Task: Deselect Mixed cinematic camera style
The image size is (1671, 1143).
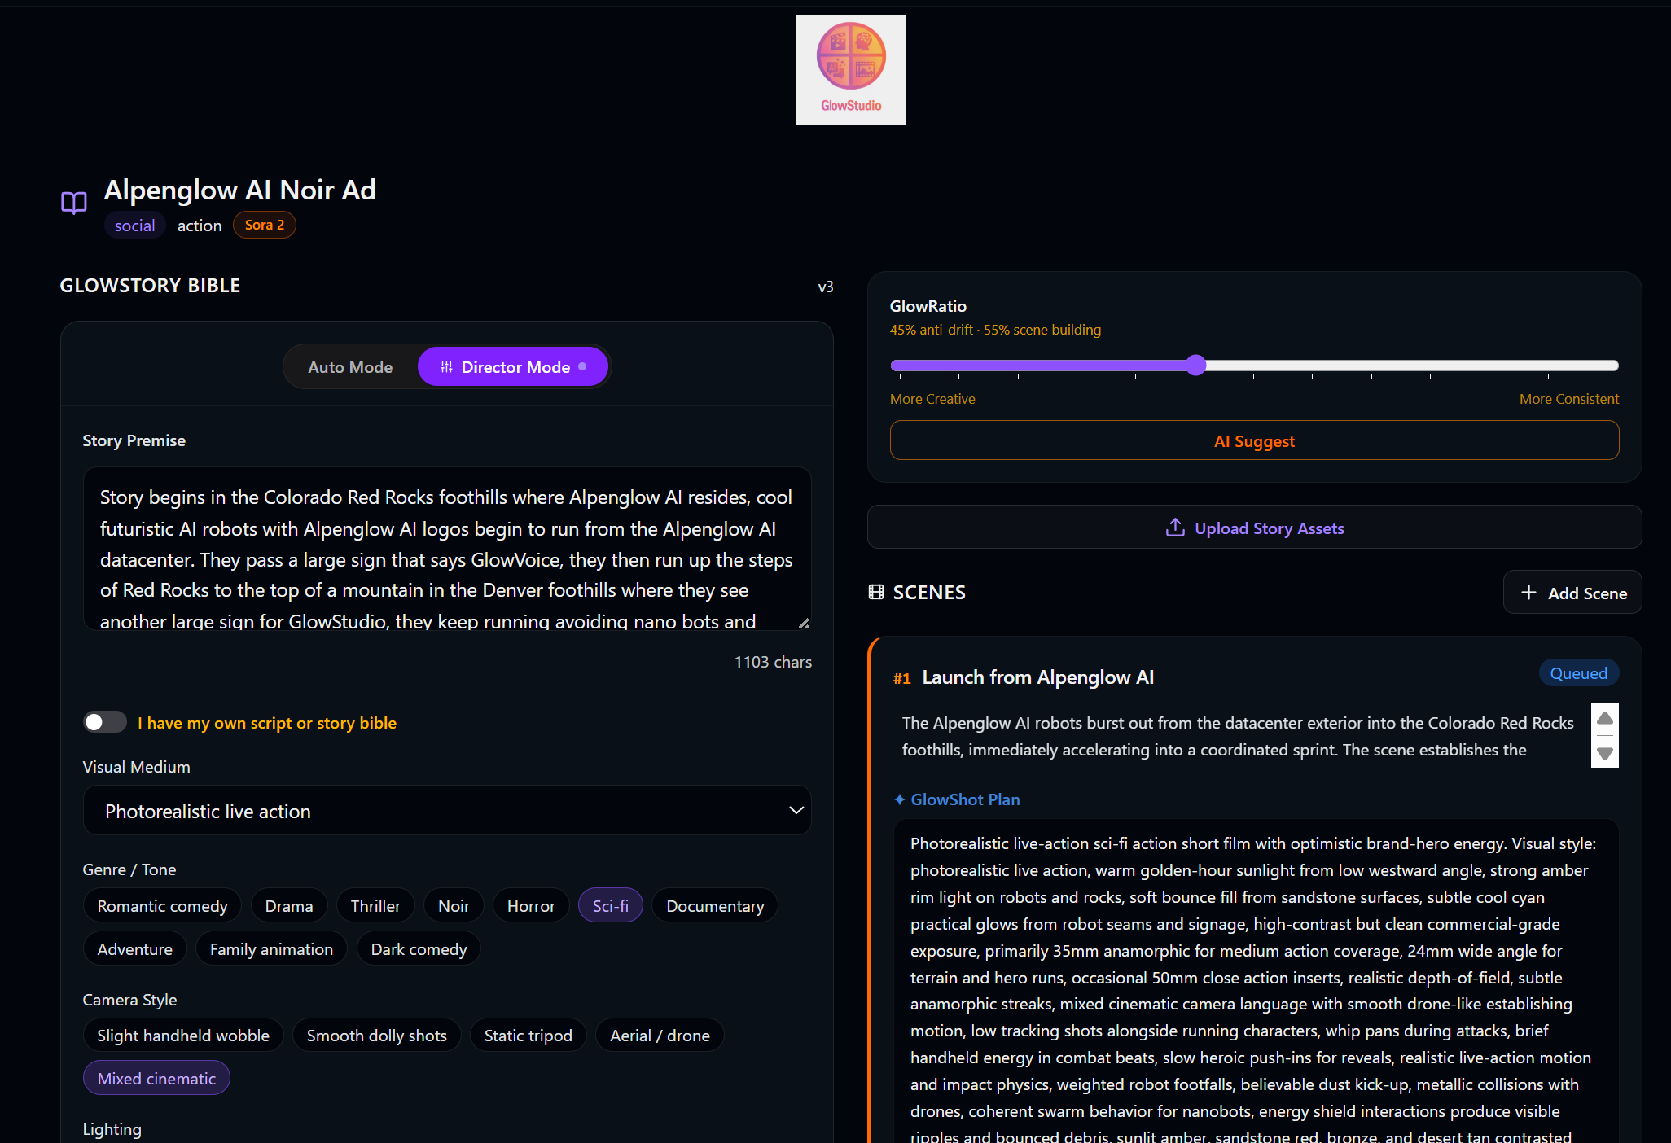Action: click(x=156, y=1078)
